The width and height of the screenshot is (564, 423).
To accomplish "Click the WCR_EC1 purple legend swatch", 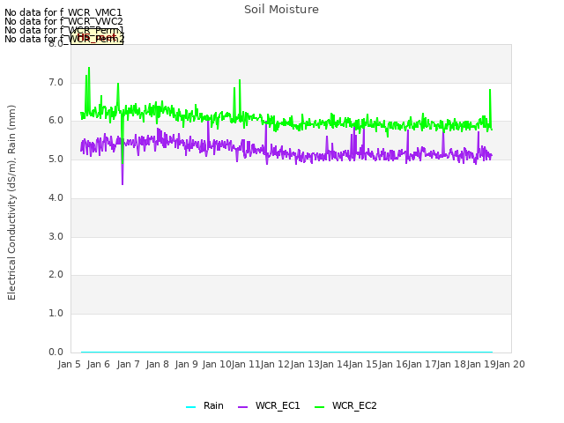I will pos(243,407).
